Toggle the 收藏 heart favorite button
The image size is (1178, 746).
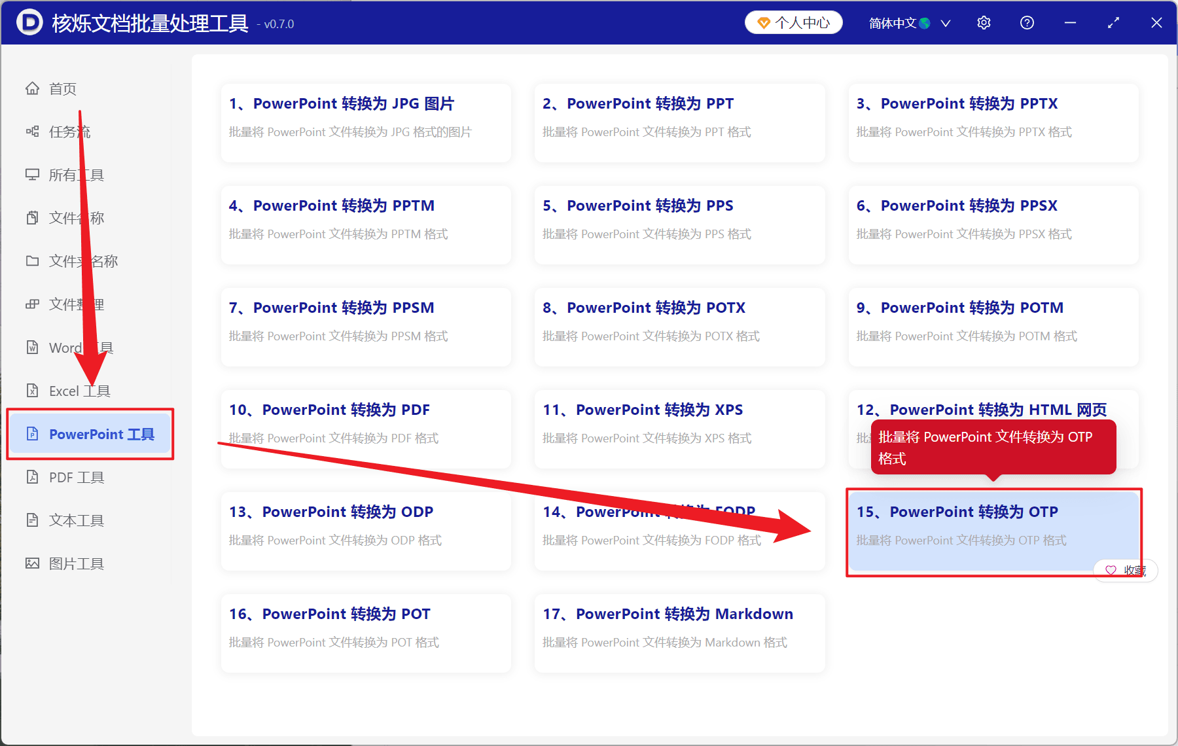click(1126, 571)
